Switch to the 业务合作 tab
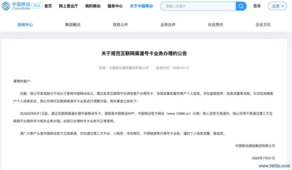This screenshot has width=292, height=170. (168, 25)
